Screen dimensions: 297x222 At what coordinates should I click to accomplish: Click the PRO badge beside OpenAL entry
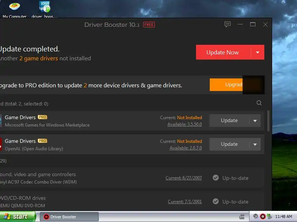pyautogui.click(x=42, y=141)
